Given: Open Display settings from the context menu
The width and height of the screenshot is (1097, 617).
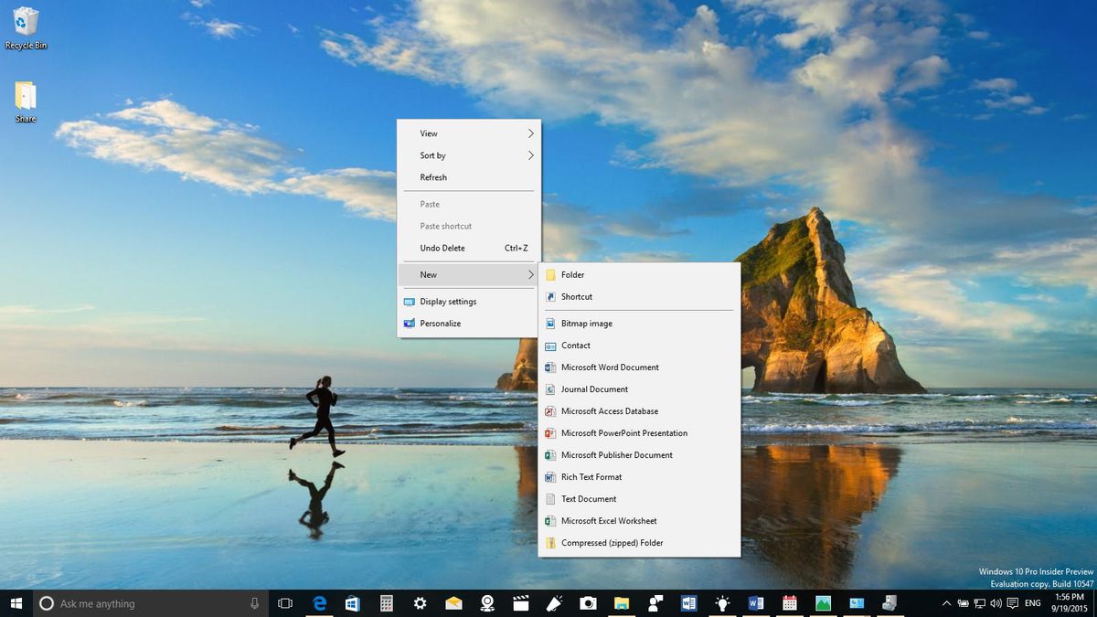Looking at the screenshot, I should (x=447, y=301).
